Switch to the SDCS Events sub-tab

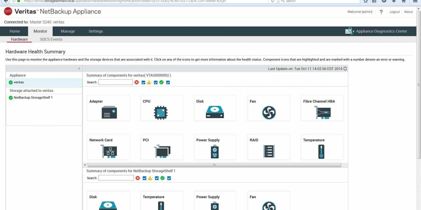point(51,39)
